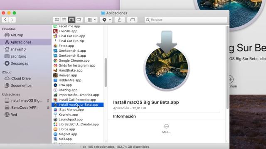
Task: Click the Buscar search field
Action: point(186,20)
